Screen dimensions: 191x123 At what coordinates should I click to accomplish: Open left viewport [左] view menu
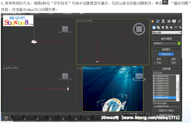9,68
